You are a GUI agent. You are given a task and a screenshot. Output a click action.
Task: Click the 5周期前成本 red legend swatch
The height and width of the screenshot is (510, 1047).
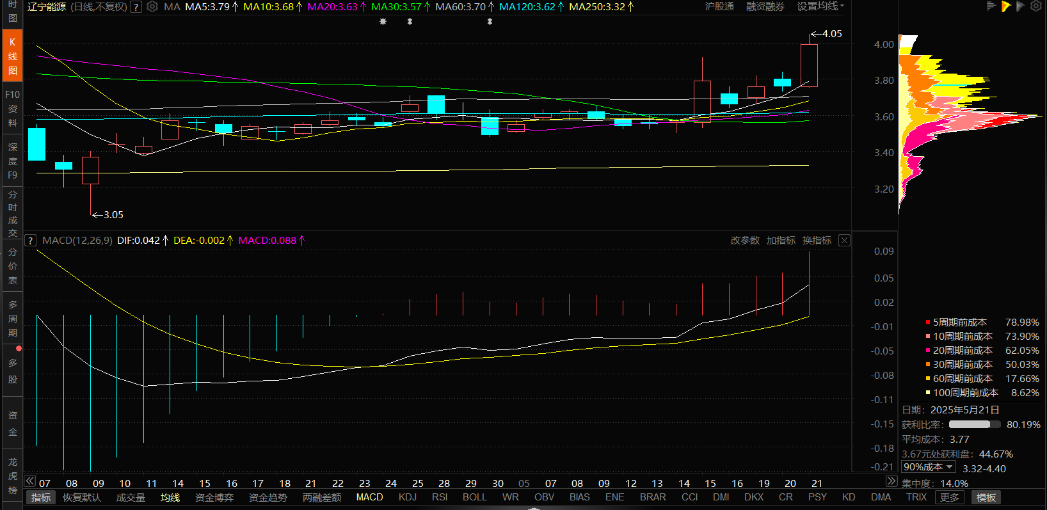927,322
